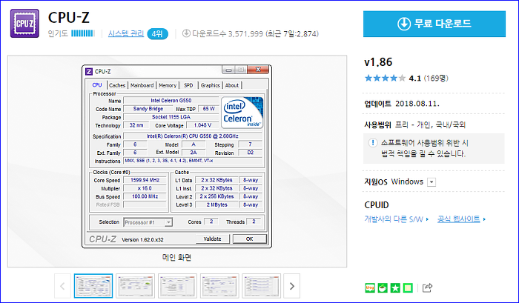This screenshot has height=303, width=519.
Task: Click the CPU-Z page title
Action: (x=69, y=18)
